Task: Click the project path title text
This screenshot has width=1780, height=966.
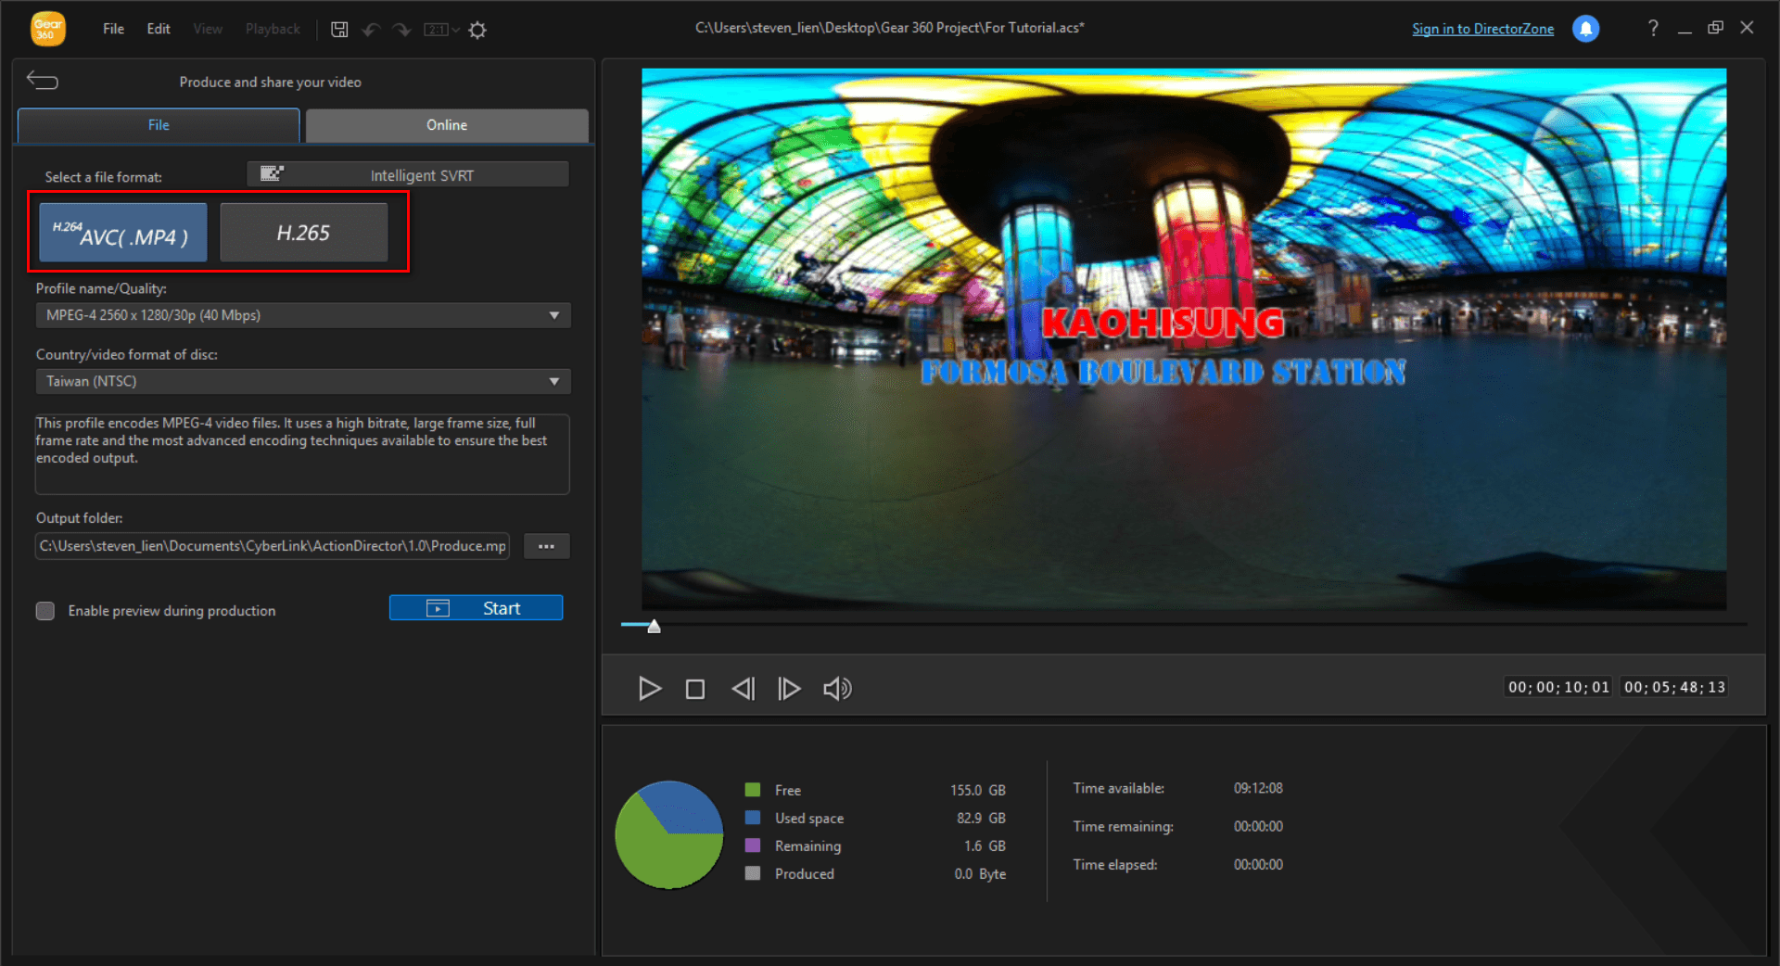Action: pyautogui.click(x=890, y=28)
